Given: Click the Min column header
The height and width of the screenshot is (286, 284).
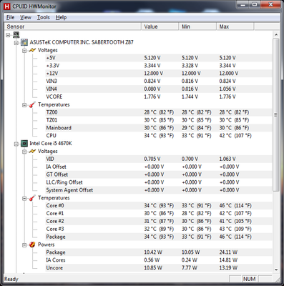Looking at the screenshot, I should [197, 26].
